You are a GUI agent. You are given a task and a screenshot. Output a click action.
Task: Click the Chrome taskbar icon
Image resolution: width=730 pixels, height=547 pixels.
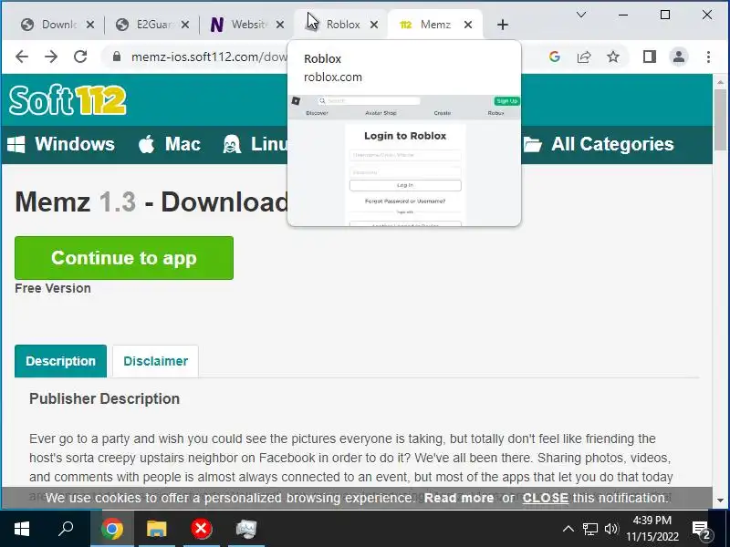coord(111,529)
